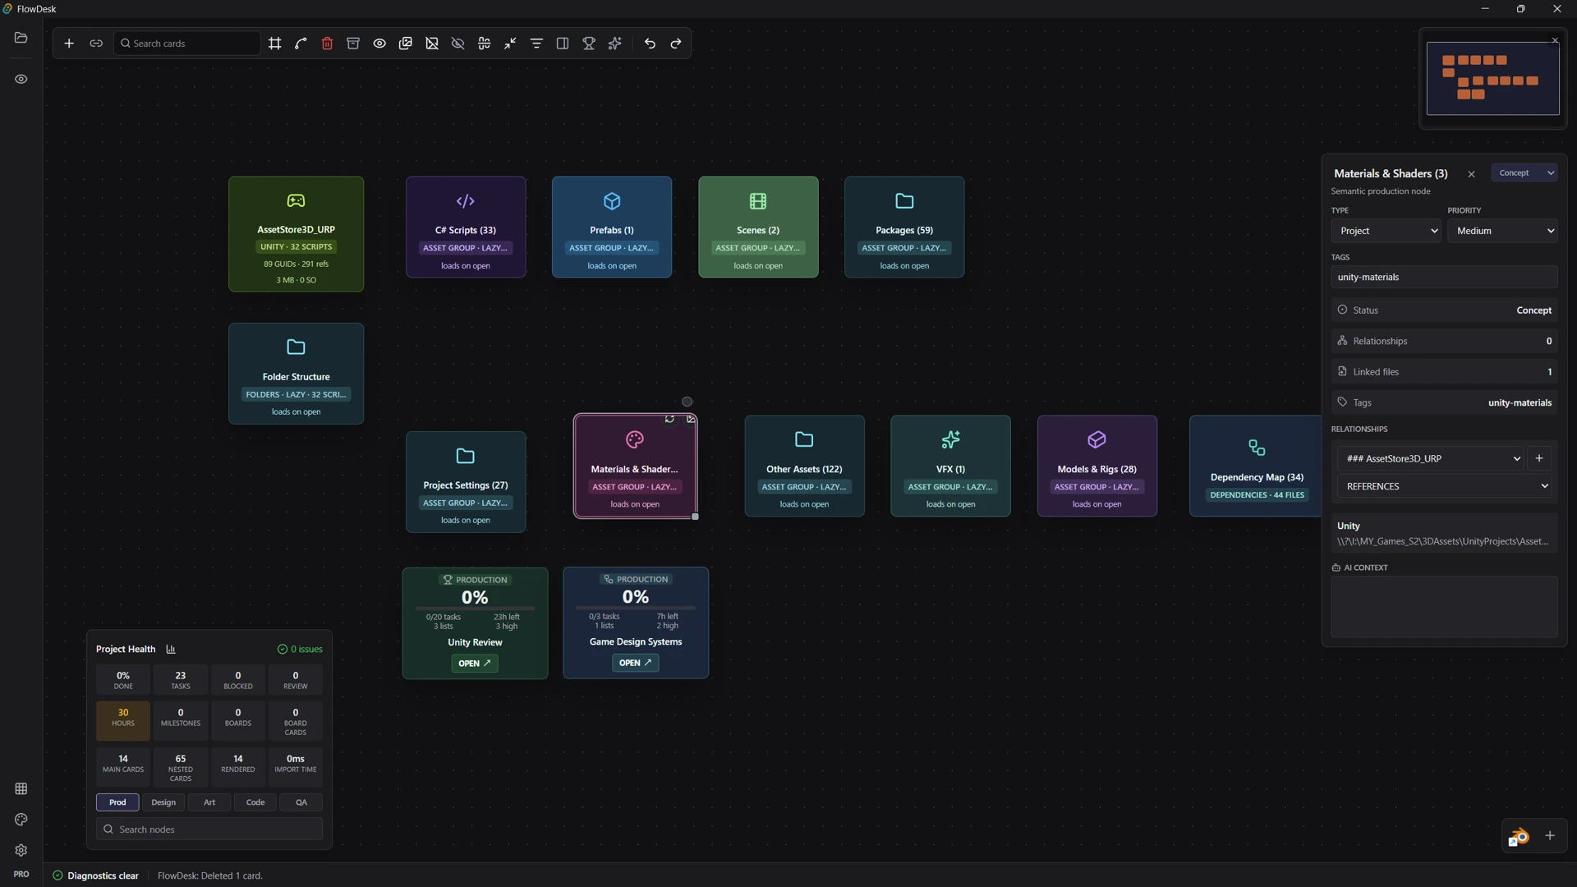This screenshot has height=887, width=1577.
Task: Select the frame grid tool
Action: (275, 44)
